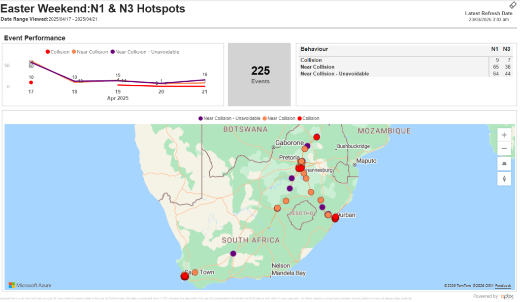Open the map Feedback link
The image size is (520, 302).
tap(503, 286)
